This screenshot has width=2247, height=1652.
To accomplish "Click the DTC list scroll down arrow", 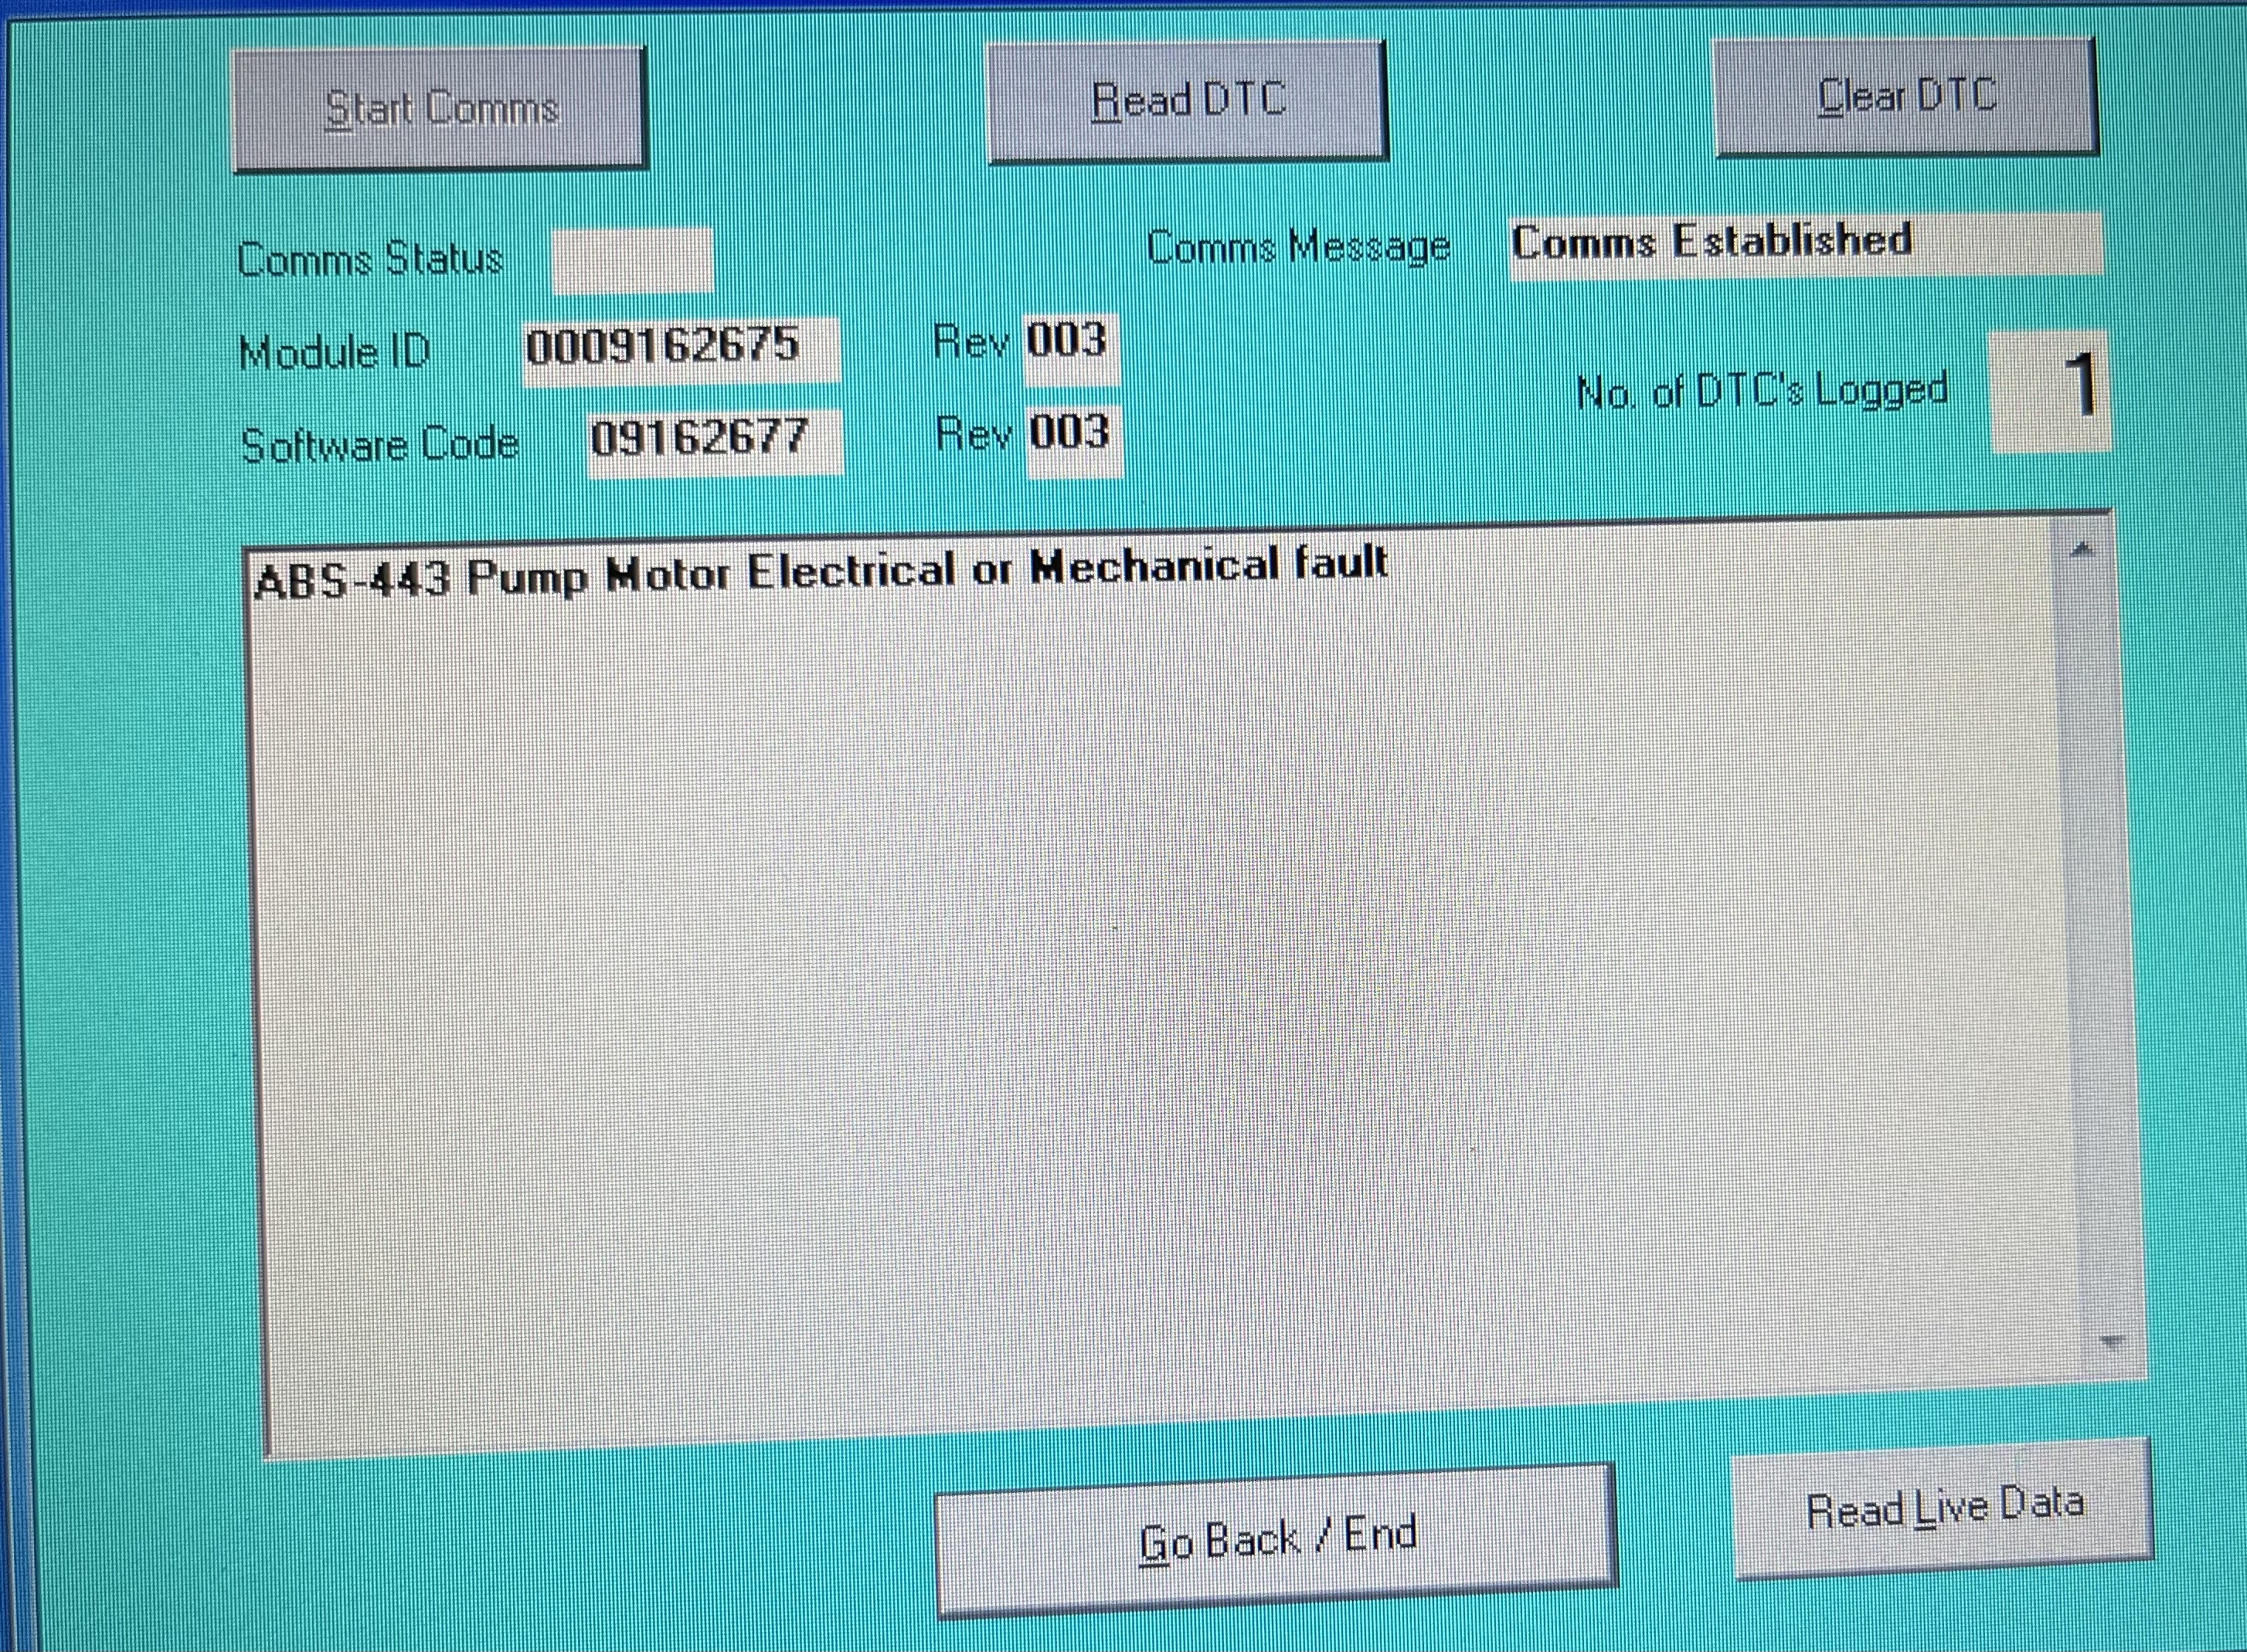I will click(2111, 1342).
